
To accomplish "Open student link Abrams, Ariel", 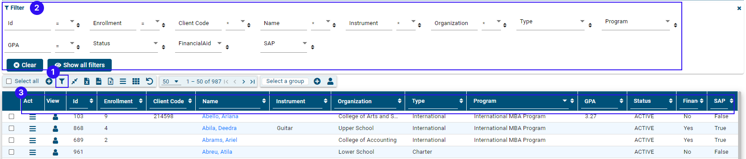I will point(219,140).
